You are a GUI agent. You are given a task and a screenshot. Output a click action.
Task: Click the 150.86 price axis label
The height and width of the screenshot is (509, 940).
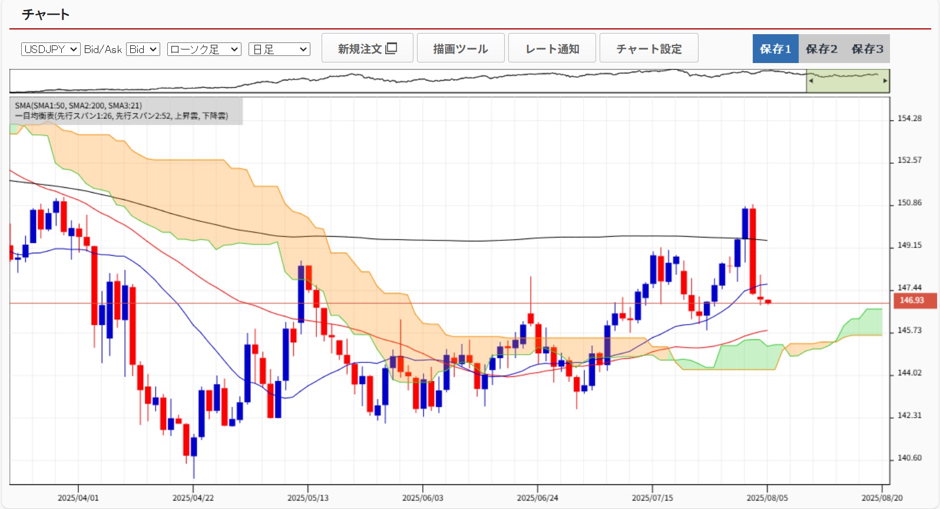pyautogui.click(x=909, y=203)
